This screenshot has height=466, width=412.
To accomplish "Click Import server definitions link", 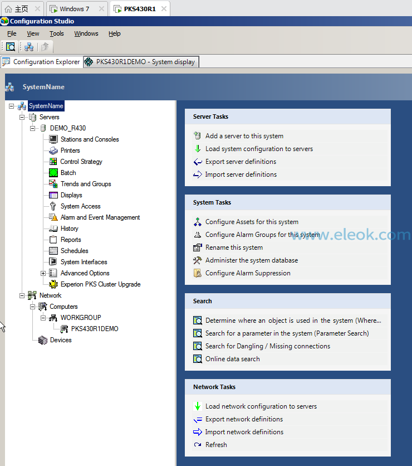I will coord(241,174).
